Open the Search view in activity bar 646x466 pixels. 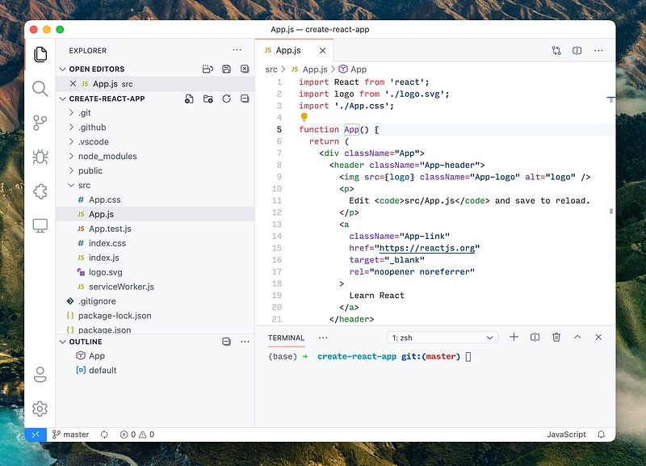(40, 88)
